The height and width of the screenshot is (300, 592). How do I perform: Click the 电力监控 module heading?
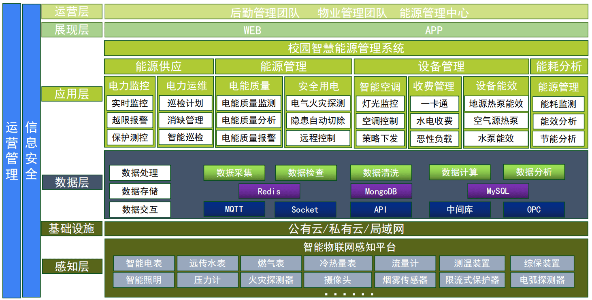[129, 86]
